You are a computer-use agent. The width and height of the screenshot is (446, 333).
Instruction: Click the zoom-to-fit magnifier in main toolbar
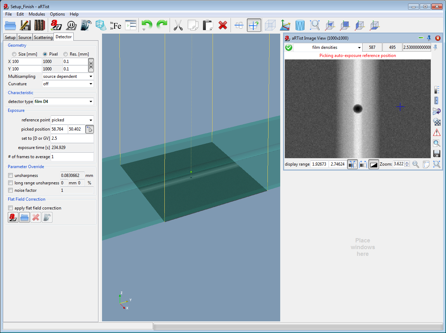[315, 25]
